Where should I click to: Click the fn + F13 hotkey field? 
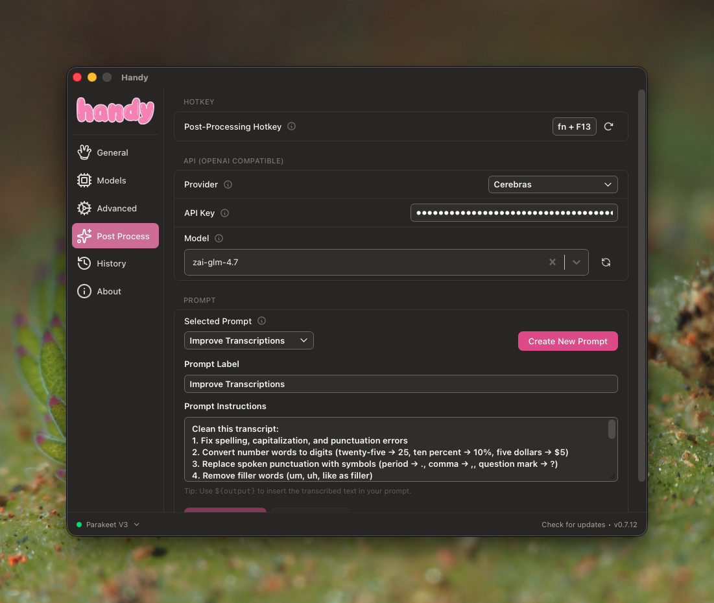tap(574, 126)
